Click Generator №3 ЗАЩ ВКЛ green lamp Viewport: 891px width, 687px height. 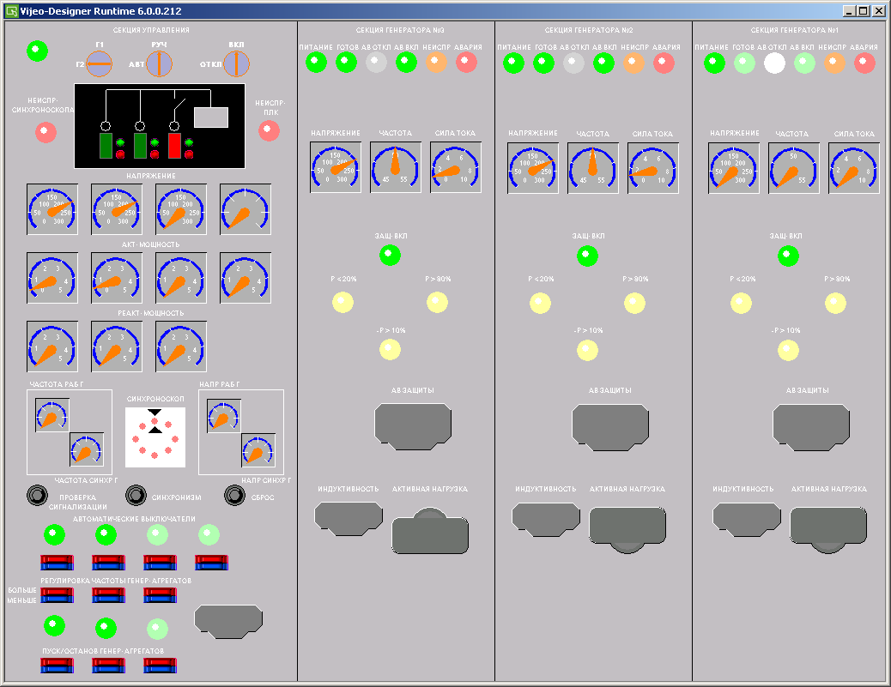click(390, 255)
